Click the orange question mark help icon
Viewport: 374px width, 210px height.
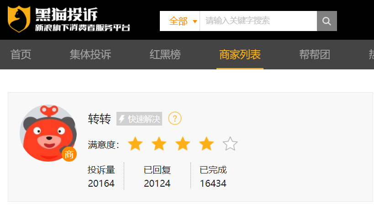175,119
